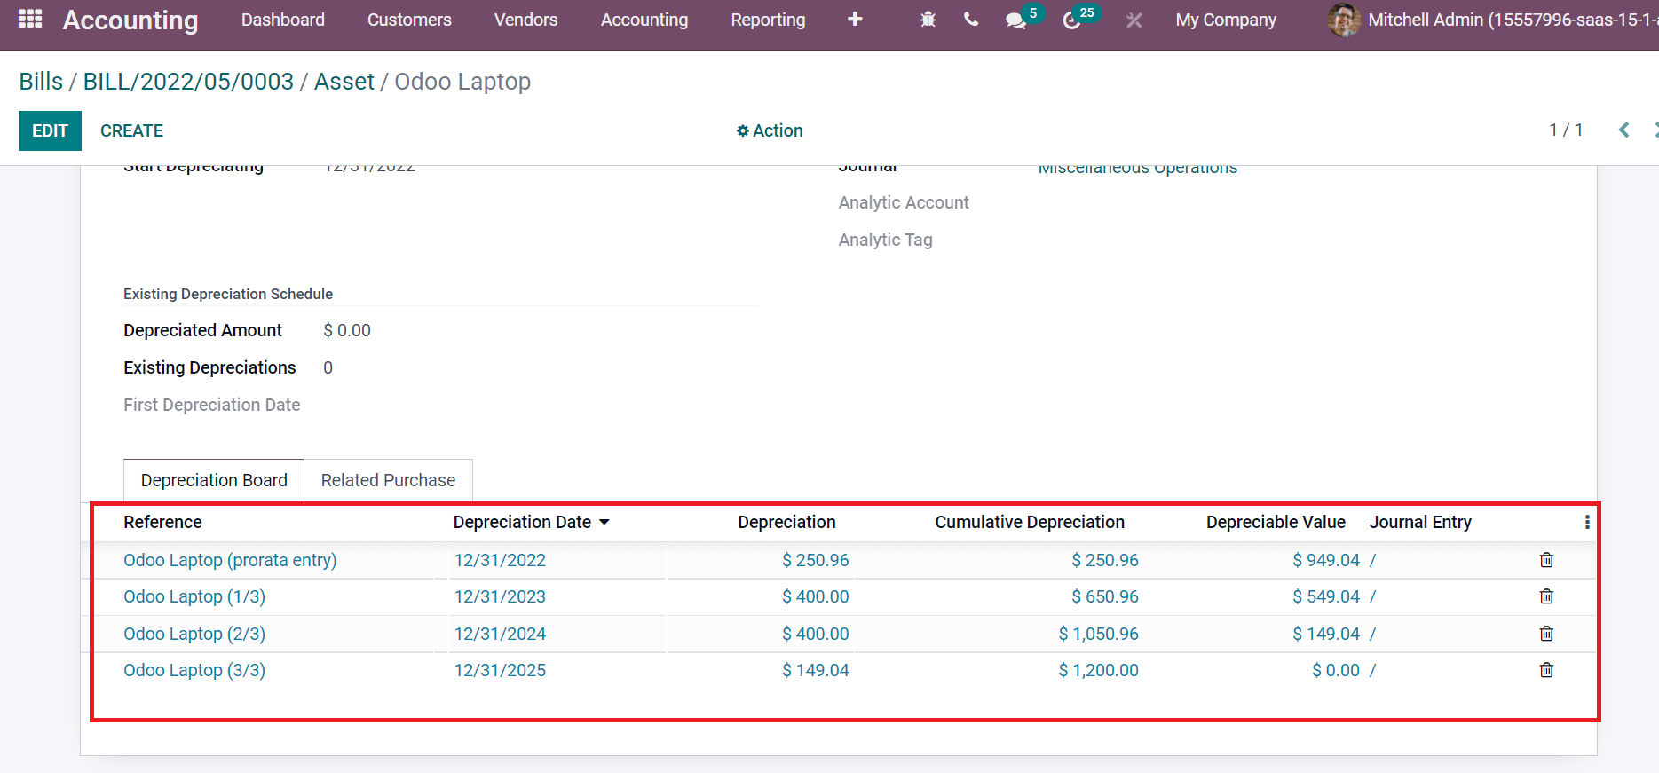The height and width of the screenshot is (773, 1659).
Task: Click Depreciated Amount $ 0.00 value
Action: click(347, 330)
